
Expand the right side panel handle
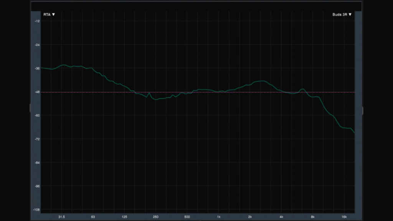363,110
